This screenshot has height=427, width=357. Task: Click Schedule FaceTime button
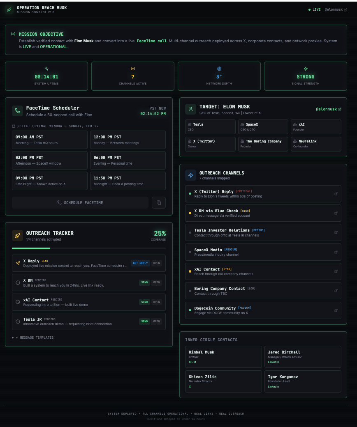[x=80, y=202]
